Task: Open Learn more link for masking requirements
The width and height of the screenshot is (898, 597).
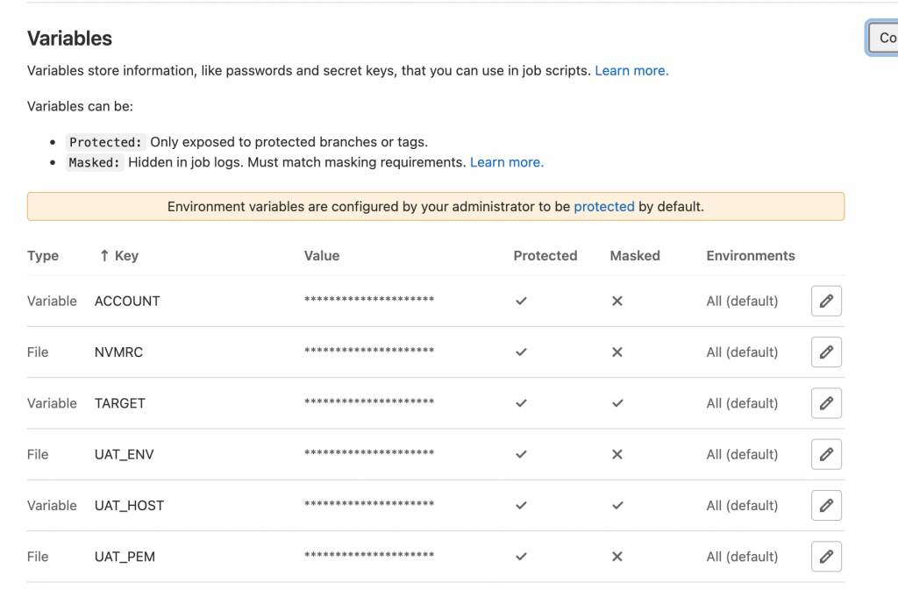Action: click(x=507, y=162)
